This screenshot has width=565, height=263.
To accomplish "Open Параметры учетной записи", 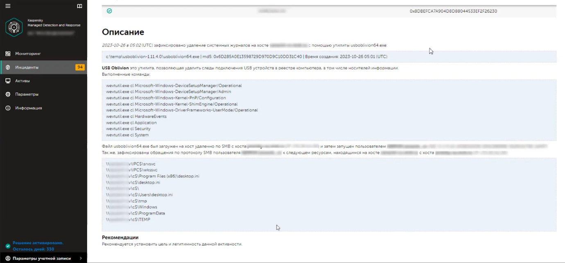I will pos(42,259).
